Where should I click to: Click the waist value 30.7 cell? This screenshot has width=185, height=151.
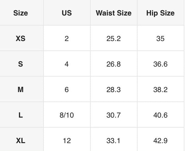click(113, 115)
